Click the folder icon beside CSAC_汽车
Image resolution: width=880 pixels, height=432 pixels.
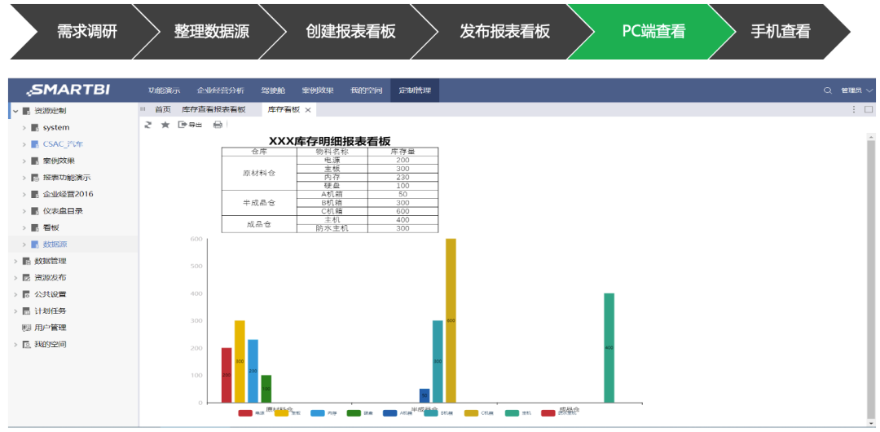pos(35,144)
